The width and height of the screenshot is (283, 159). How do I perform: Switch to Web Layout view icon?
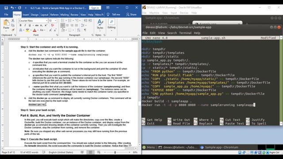(x=99, y=152)
